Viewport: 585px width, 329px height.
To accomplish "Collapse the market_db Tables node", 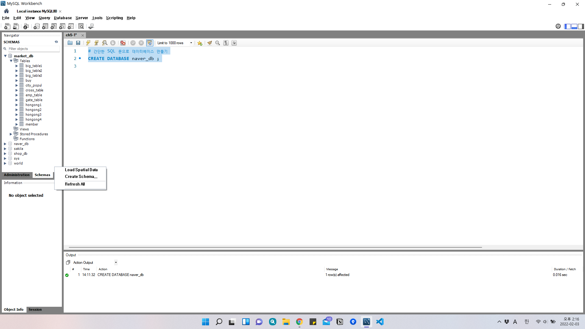I will (11, 61).
